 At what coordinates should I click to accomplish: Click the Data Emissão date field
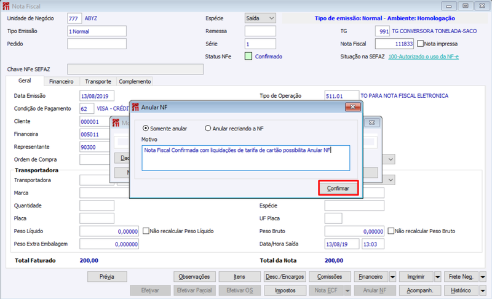pos(97,96)
